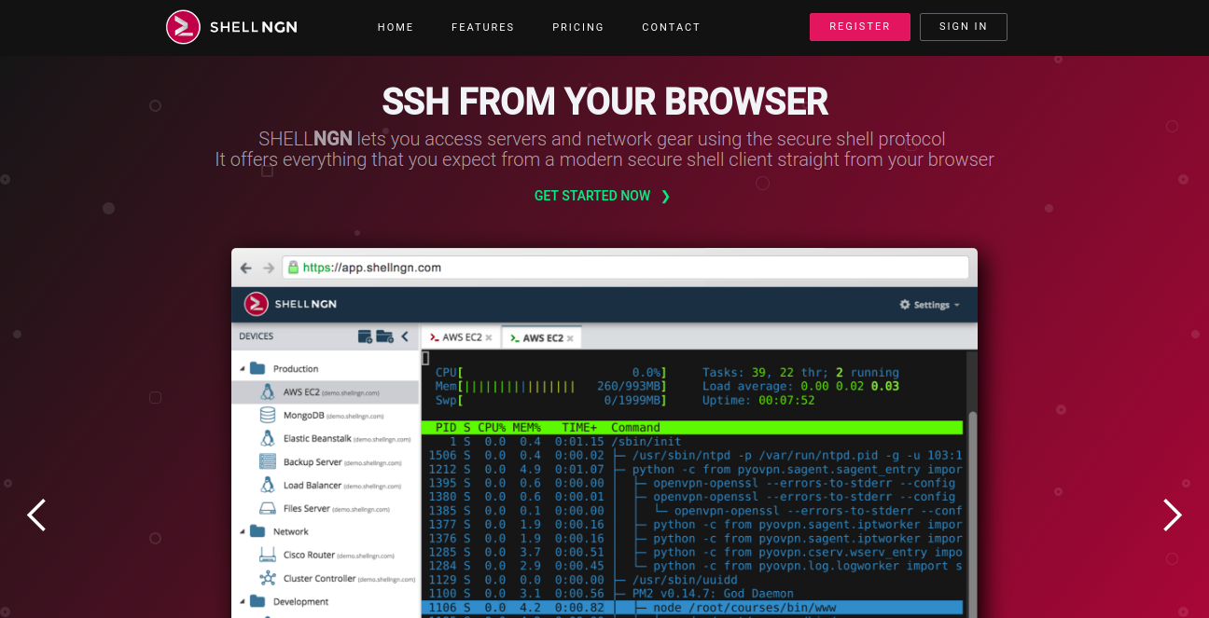The height and width of the screenshot is (618, 1209).
Task: Open the FEATURES nav item
Action: (482, 27)
